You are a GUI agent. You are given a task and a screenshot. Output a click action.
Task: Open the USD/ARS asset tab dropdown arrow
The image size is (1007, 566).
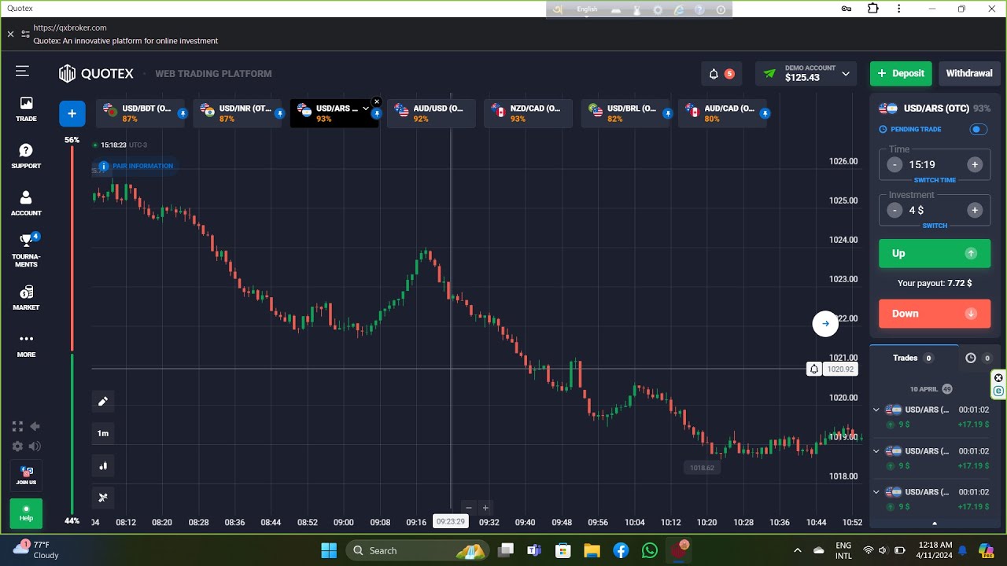[366, 108]
